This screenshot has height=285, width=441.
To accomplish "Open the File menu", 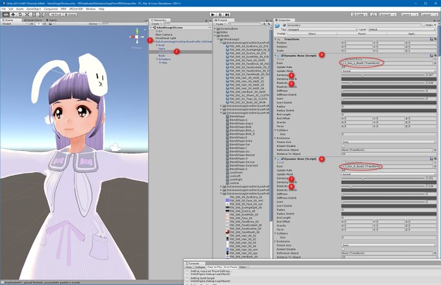I will [4, 9].
